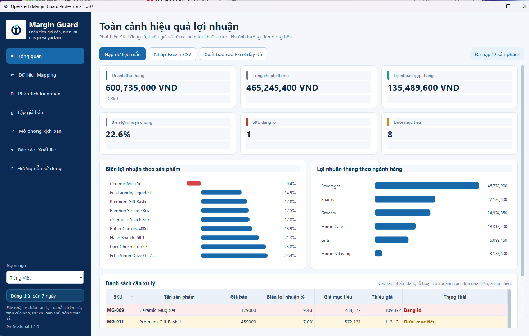Click the Giá bán column header

(239, 297)
